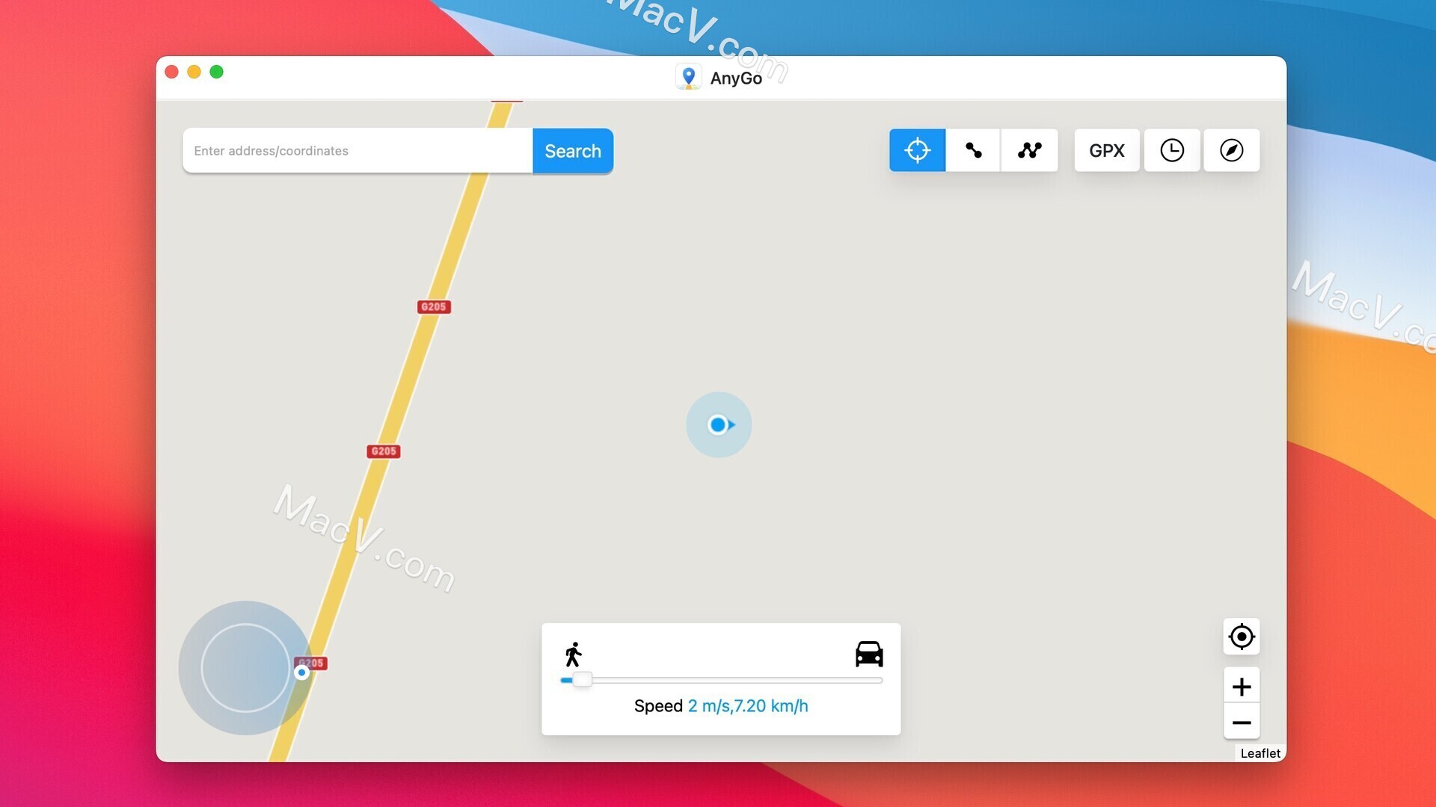
Task: Click the address/coordinates input field
Action: [x=357, y=149]
